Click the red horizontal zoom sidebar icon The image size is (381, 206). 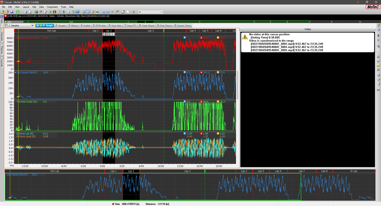click(x=378, y=70)
